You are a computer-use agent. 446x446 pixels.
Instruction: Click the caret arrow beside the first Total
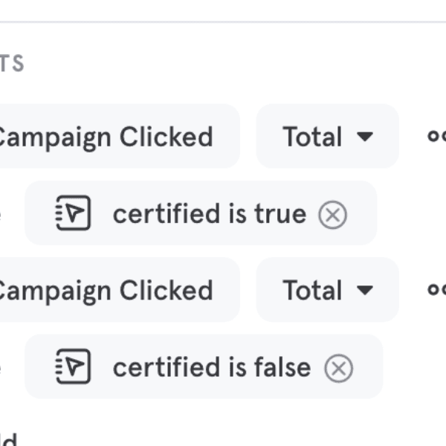coord(364,138)
